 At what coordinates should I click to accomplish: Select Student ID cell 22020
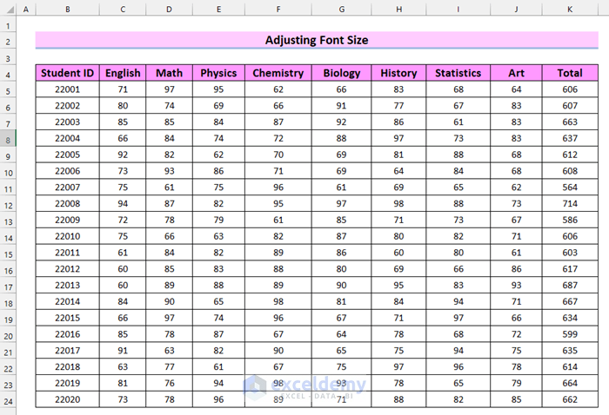68,399
